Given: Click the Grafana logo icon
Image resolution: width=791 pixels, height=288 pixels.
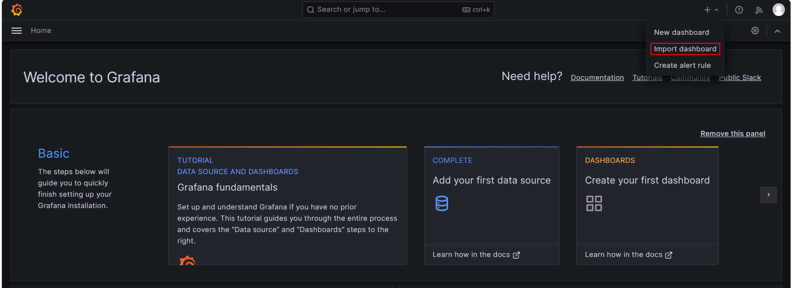Looking at the screenshot, I should pos(17,10).
